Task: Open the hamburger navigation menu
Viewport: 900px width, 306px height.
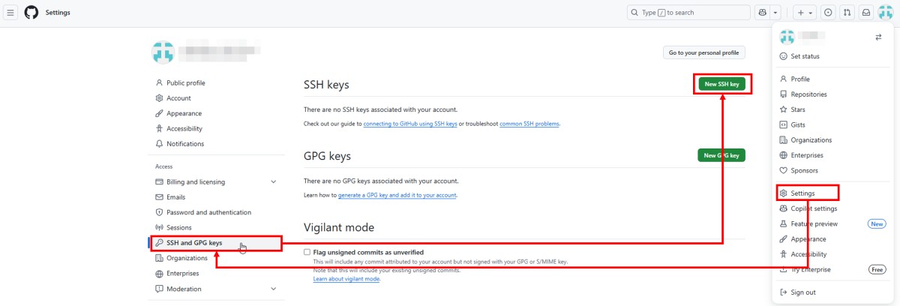Action: tap(11, 13)
